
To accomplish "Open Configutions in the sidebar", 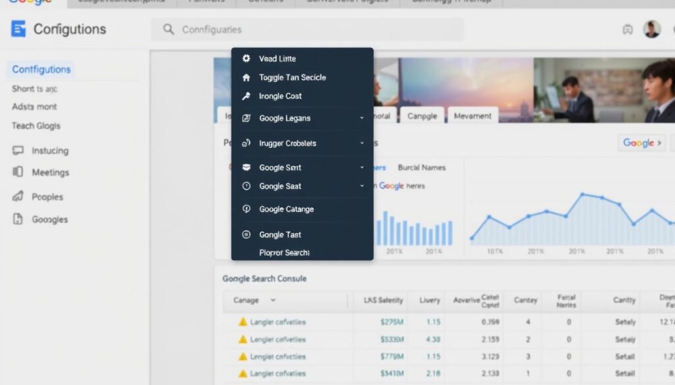I will (x=41, y=69).
